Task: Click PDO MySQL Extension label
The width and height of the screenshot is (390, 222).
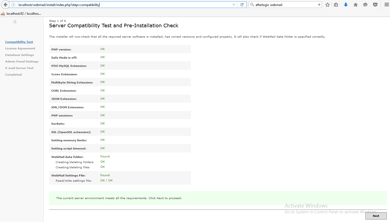Action: point(69,66)
